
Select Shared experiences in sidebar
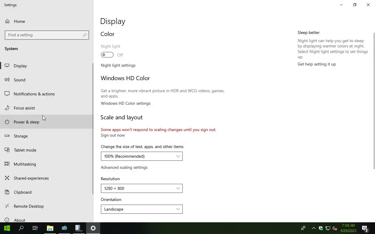coord(47,178)
